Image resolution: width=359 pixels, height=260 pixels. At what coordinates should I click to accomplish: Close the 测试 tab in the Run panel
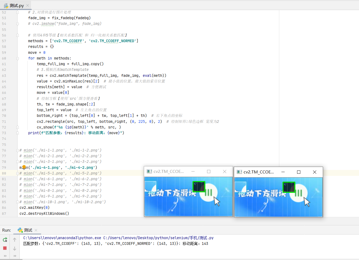tap(36, 230)
